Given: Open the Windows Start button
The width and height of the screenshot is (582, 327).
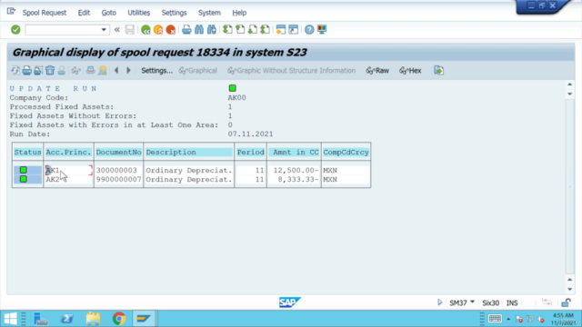Looking at the screenshot, I should coord(10,319).
